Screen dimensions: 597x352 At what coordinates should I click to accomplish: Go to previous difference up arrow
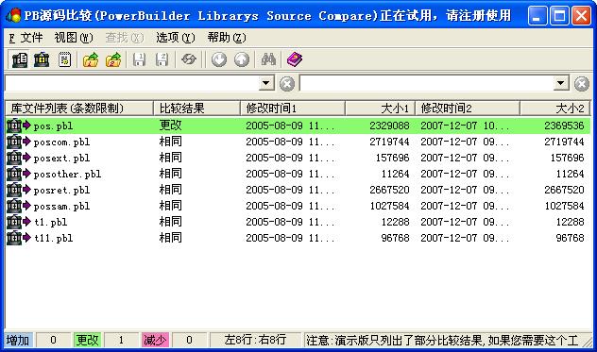[242, 59]
